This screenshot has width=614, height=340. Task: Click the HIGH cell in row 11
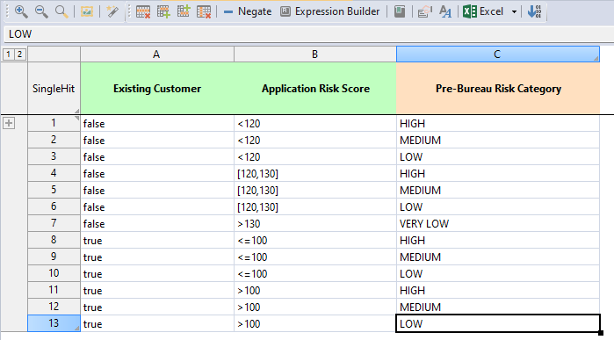tap(498, 291)
